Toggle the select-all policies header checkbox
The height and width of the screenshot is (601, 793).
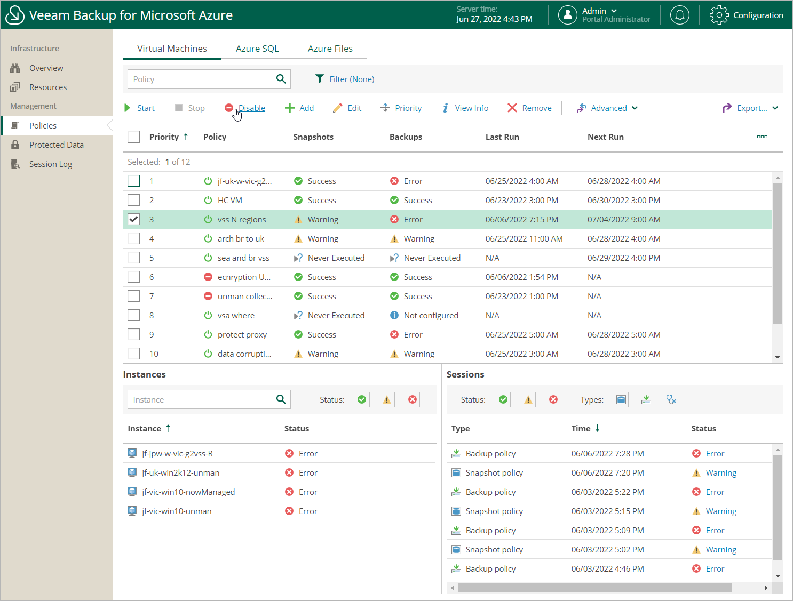pyautogui.click(x=134, y=137)
